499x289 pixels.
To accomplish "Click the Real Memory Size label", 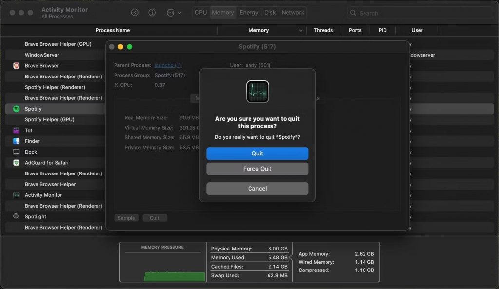I will pos(146,118).
